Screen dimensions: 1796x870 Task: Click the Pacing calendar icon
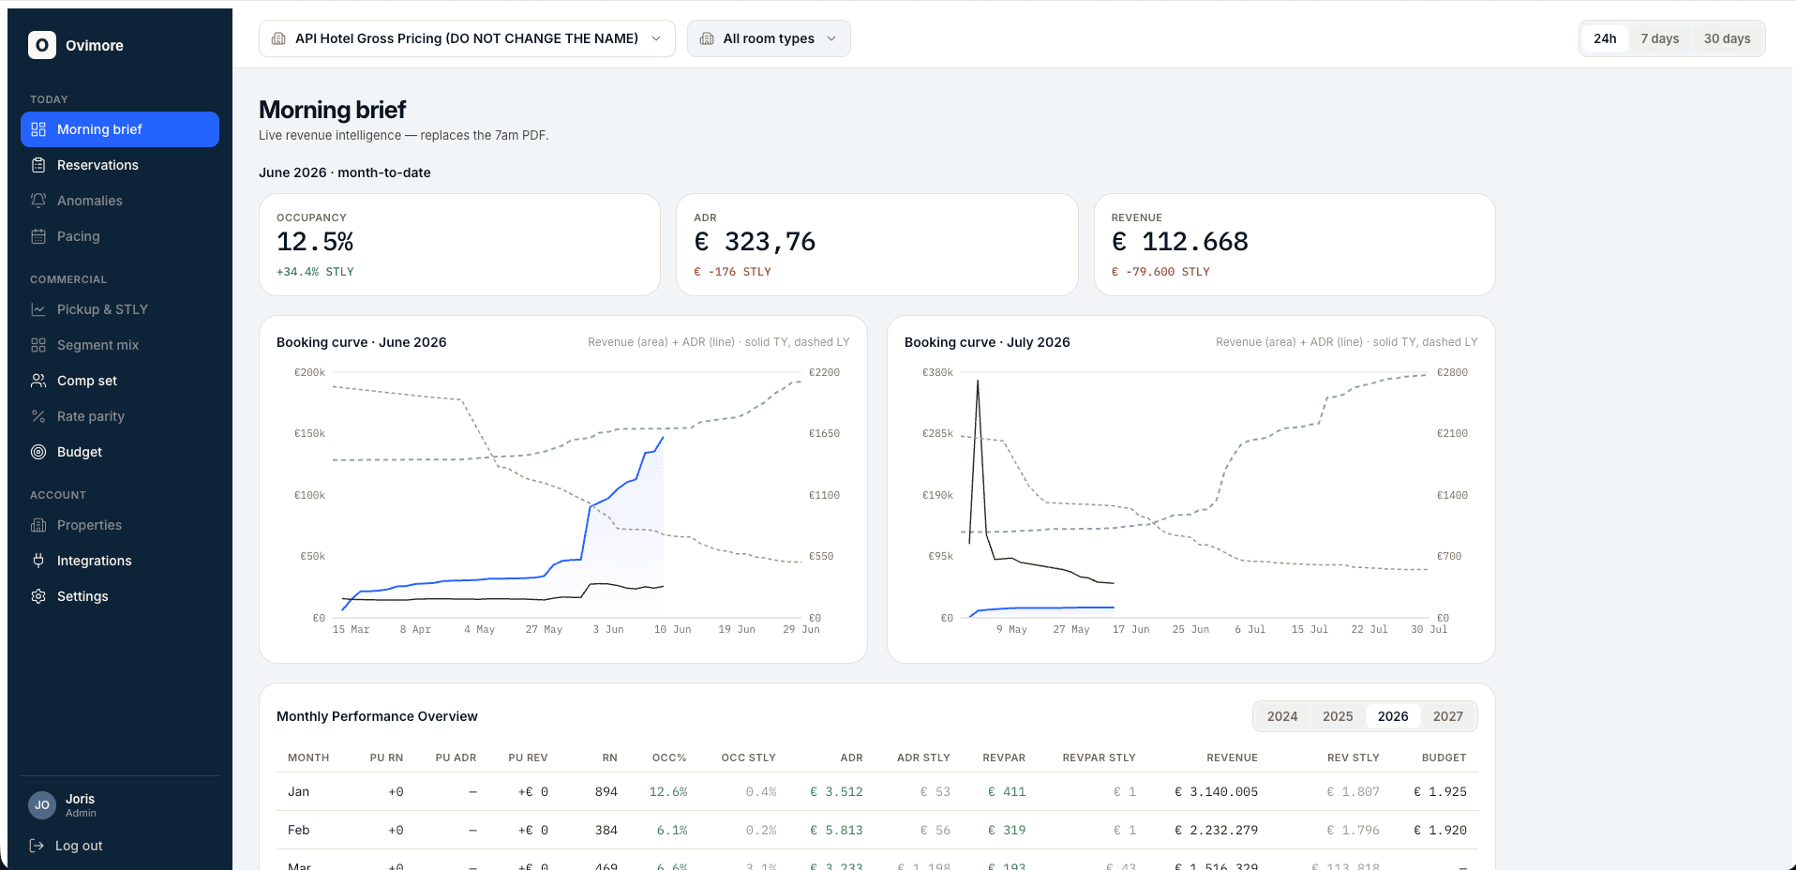tap(38, 236)
